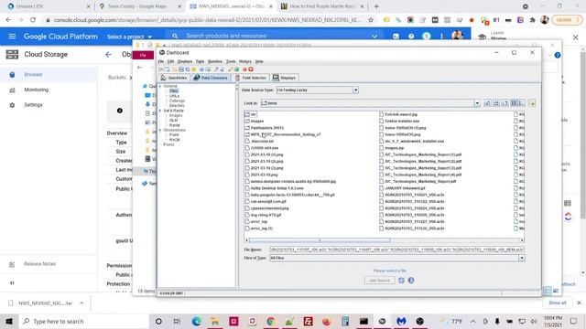This screenshot has height=329, width=586.
Task: Click the back arrow in Cloud Storage header
Action: (x=108, y=55)
